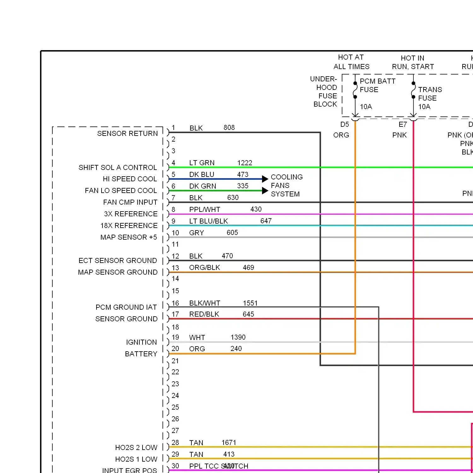Click the COOLING FANS SYSTEM reference text

pyautogui.click(x=287, y=185)
